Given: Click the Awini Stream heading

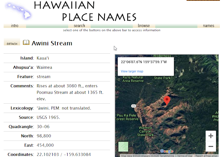Looking at the screenshot, I should coord(52,43).
